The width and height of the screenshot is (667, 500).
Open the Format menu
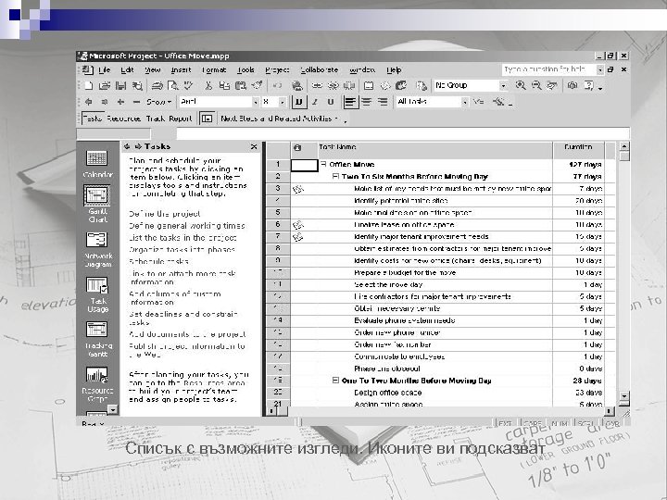click(214, 70)
